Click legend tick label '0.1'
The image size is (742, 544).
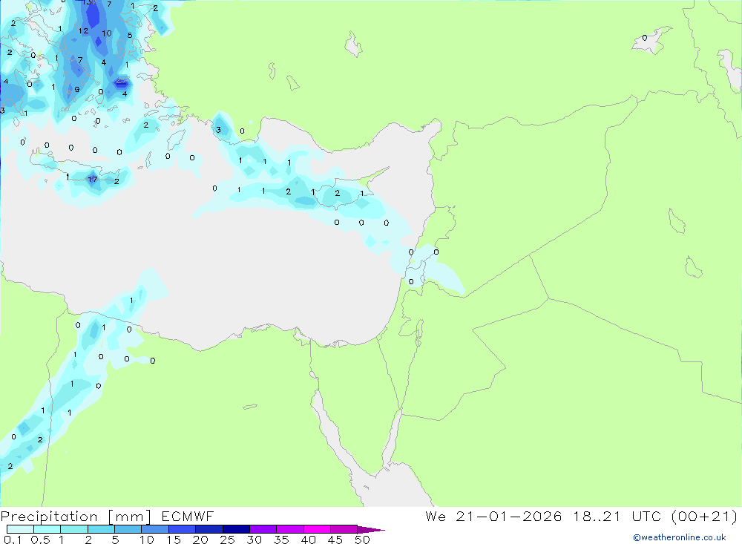pyautogui.click(x=13, y=540)
